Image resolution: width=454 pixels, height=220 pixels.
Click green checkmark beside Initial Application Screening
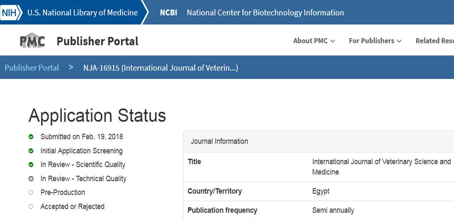[31, 151]
